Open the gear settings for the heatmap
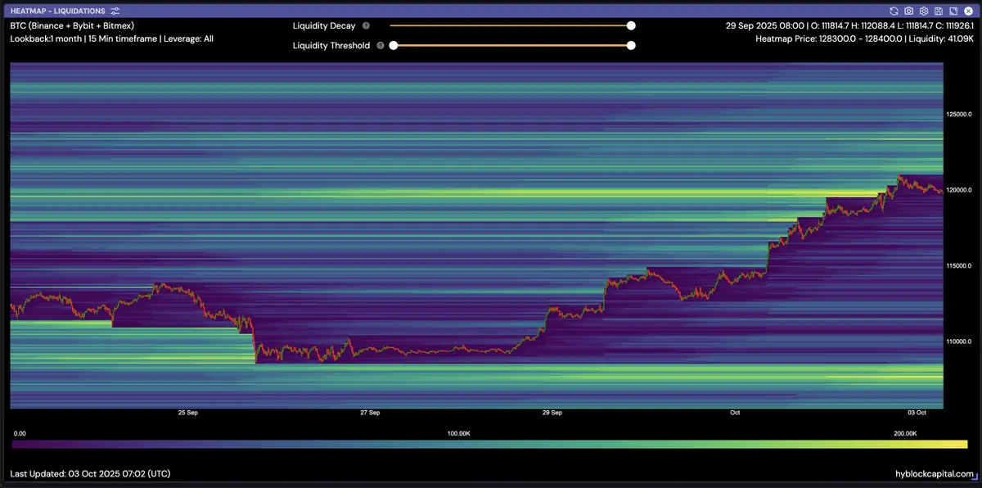 923,11
